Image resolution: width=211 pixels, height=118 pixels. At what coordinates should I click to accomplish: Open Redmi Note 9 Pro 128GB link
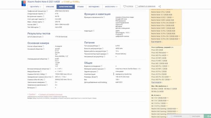(x=161, y=12)
